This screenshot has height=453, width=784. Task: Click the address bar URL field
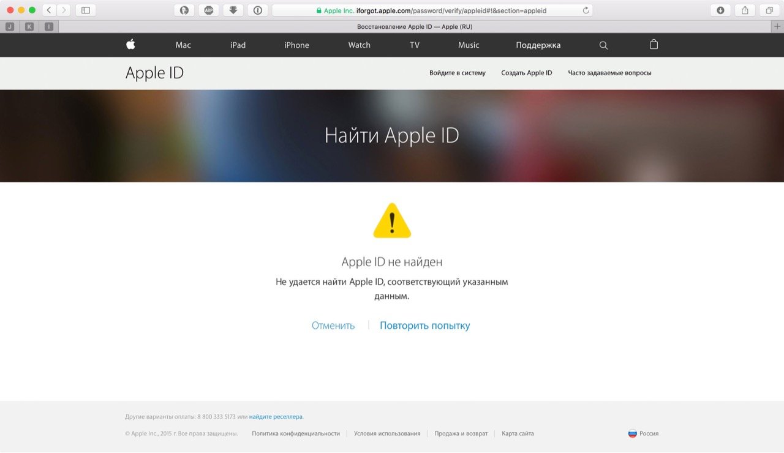[432, 10]
